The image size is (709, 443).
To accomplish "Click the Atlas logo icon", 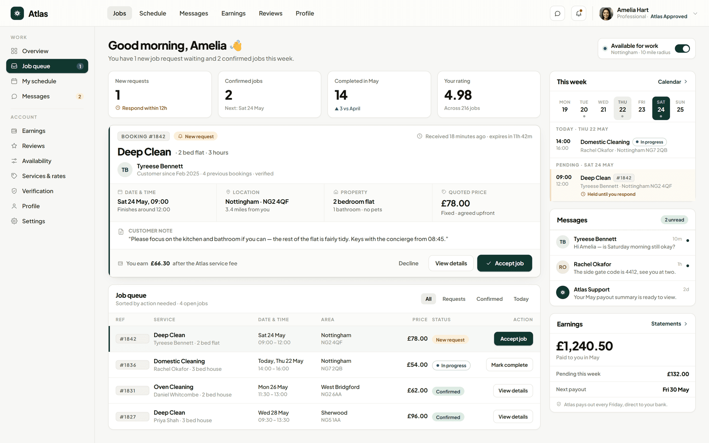I will (x=17, y=13).
